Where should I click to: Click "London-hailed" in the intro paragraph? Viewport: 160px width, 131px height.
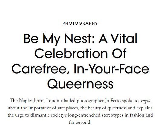[x=61, y=101]
